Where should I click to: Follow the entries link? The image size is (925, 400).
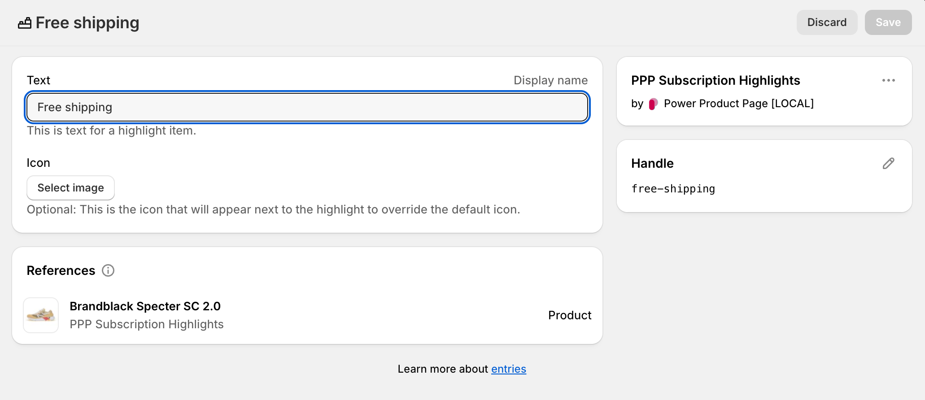pos(508,369)
